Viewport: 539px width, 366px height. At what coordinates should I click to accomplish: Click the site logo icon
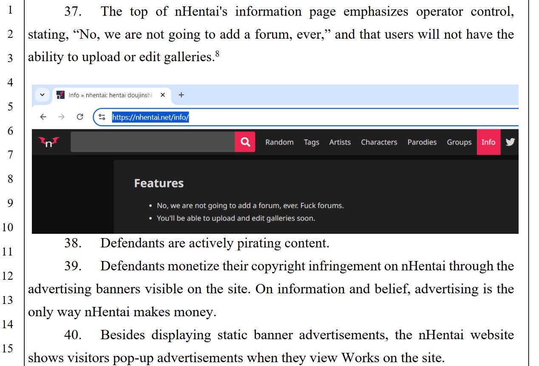(x=49, y=142)
